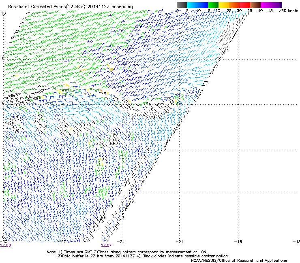300x263 pixels.
Task: Click the brown 35-40 knots color swatch
Action: click(255, 5)
